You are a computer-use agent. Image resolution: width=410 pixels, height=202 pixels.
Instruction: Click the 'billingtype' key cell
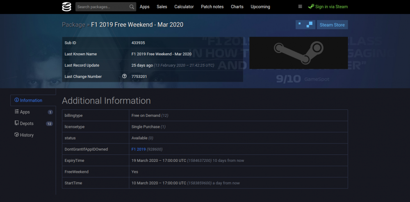[x=96, y=115]
